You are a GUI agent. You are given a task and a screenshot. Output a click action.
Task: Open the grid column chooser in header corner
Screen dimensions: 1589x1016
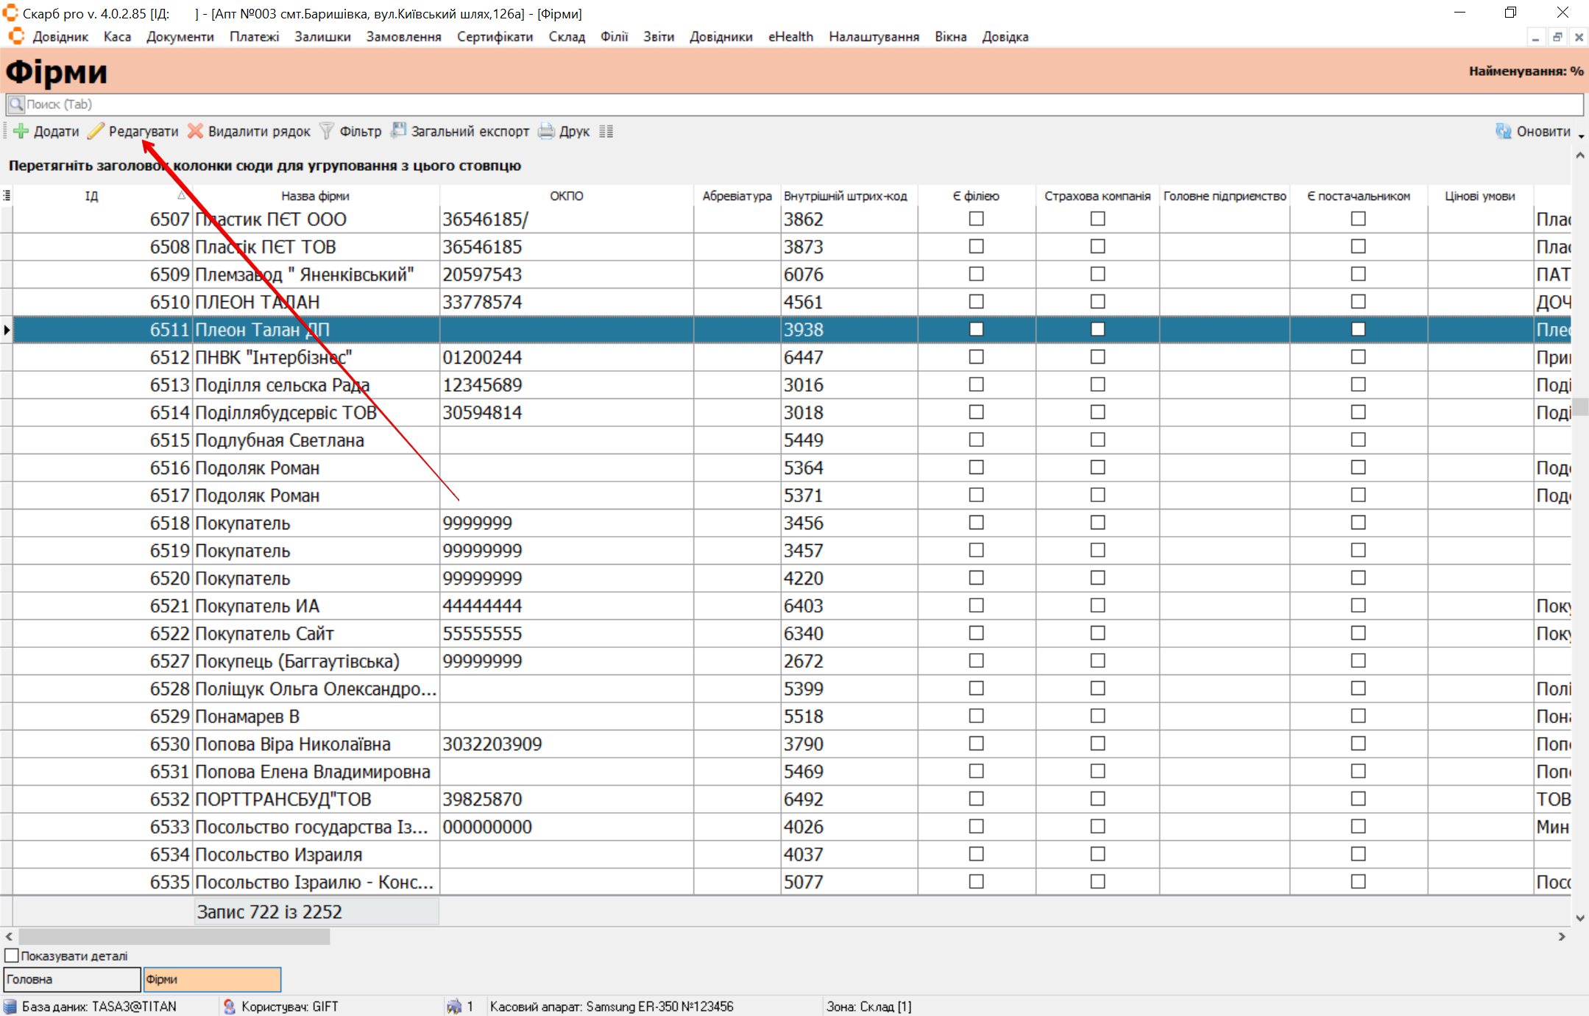coord(7,195)
